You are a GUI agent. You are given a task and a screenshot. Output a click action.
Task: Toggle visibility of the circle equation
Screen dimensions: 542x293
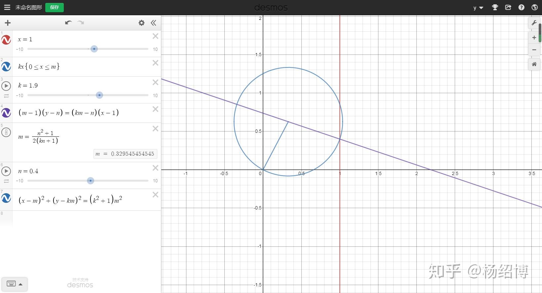click(6, 198)
